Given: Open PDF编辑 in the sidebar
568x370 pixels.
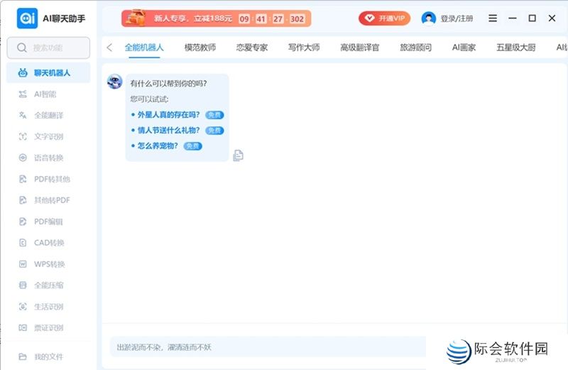Looking at the screenshot, I should (48, 222).
